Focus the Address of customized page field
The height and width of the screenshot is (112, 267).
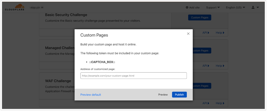pyautogui.click(x=133, y=76)
